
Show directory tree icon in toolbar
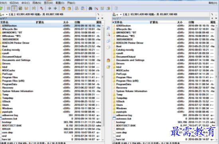point(26,8)
